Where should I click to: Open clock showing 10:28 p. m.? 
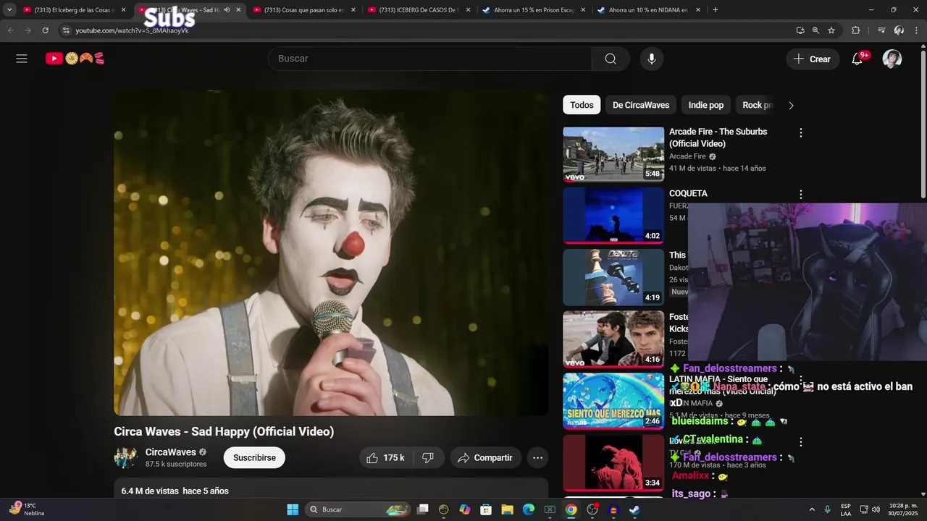pos(903,509)
